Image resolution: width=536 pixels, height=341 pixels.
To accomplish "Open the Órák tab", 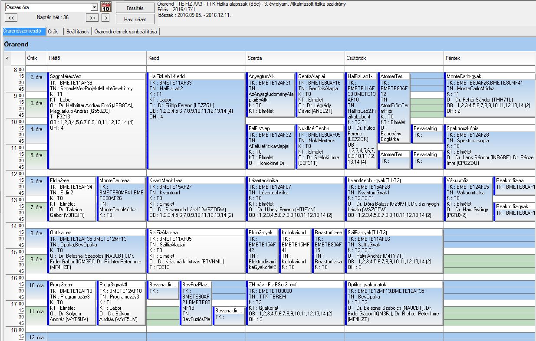I will [53, 31].
